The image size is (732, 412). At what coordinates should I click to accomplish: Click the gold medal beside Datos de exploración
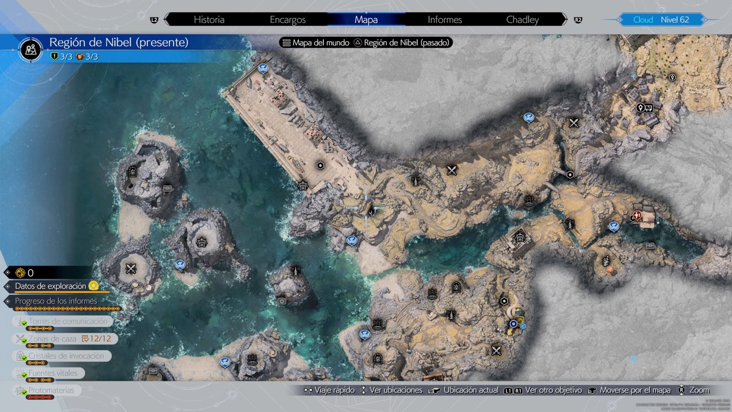[x=93, y=286]
